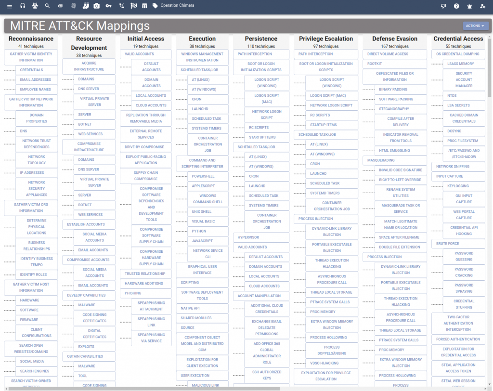The height and width of the screenshot is (391, 493).
Task: Click the calendar table icon in the toolbar
Action: [x=144, y=7]
